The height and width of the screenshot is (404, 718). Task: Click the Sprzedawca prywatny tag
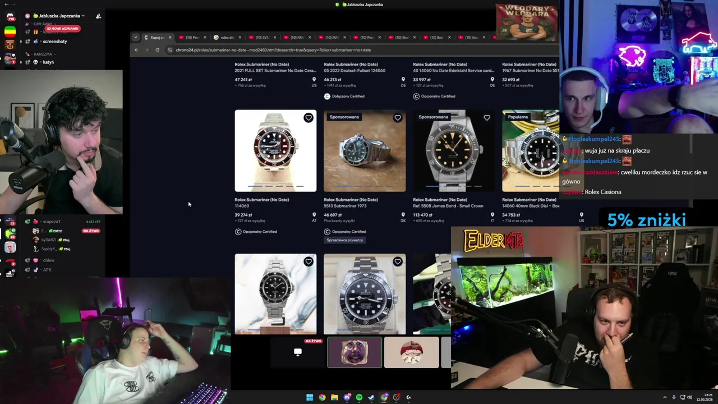pyautogui.click(x=345, y=240)
